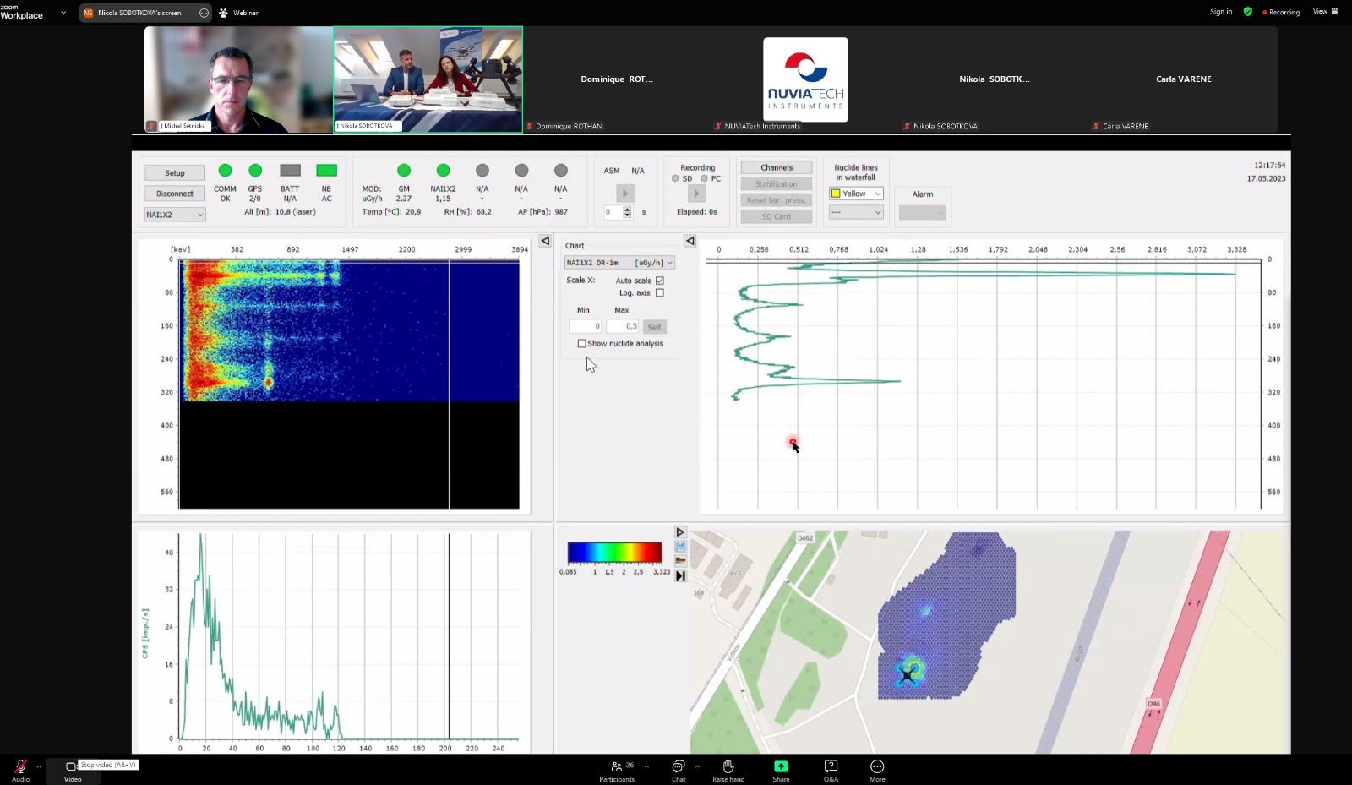
Task: Enable the Log. axis checkbox
Action: click(x=660, y=293)
